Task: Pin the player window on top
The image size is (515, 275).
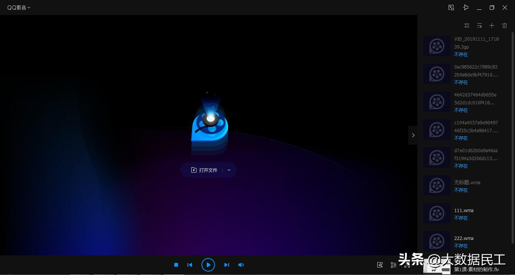Action: (466, 8)
